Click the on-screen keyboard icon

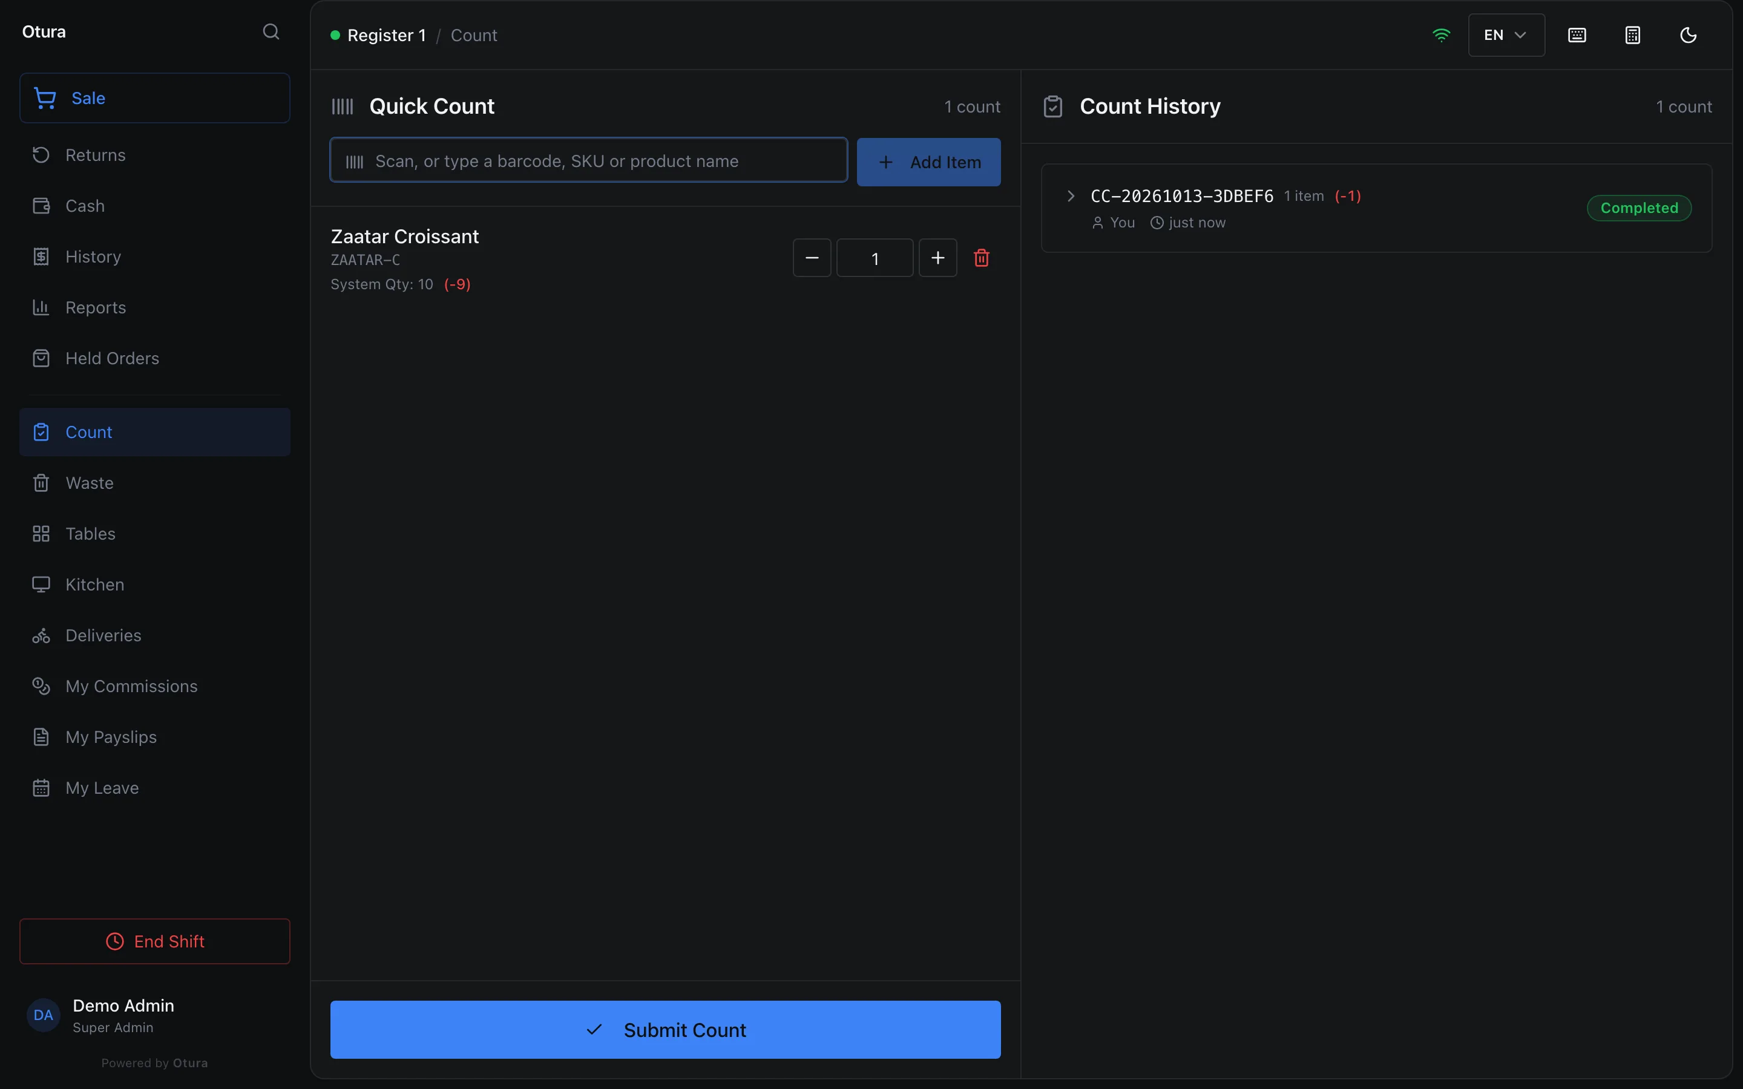coord(1577,35)
